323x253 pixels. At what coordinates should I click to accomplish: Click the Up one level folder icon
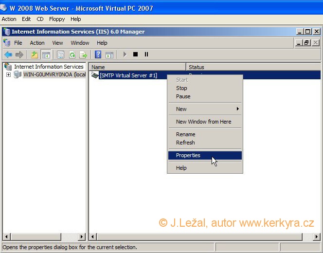coord(34,54)
